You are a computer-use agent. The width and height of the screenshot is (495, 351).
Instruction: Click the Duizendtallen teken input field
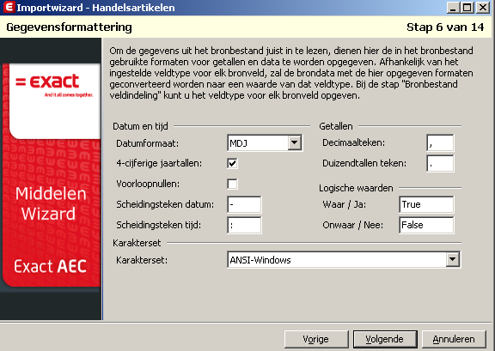440,163
